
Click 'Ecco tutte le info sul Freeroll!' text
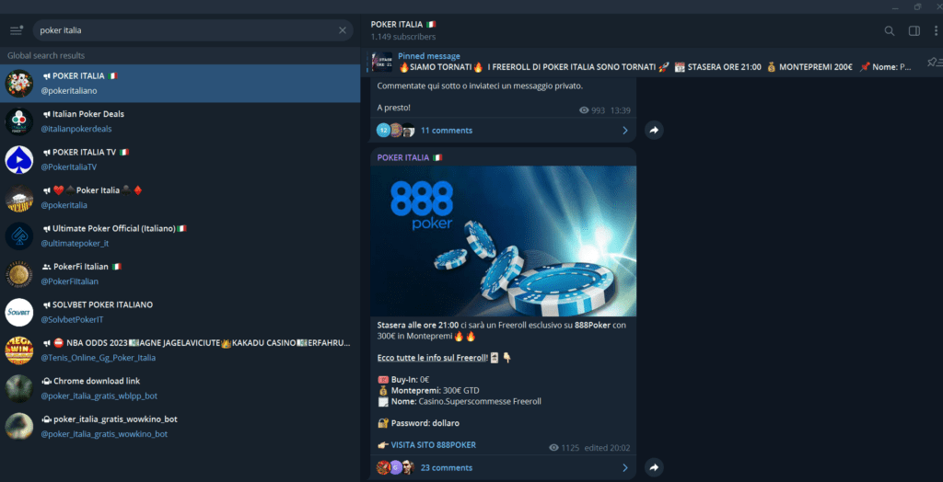click(x=434, y=358)
